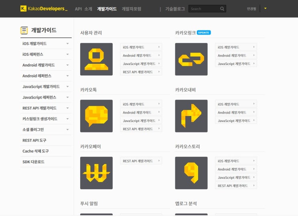Expand iOS 개발가이드 in sidebar
The height and width of the screenshot is (217, 298).
pos(46,43)
